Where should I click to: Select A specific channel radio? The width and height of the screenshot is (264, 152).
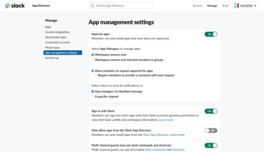click(93, 97)
